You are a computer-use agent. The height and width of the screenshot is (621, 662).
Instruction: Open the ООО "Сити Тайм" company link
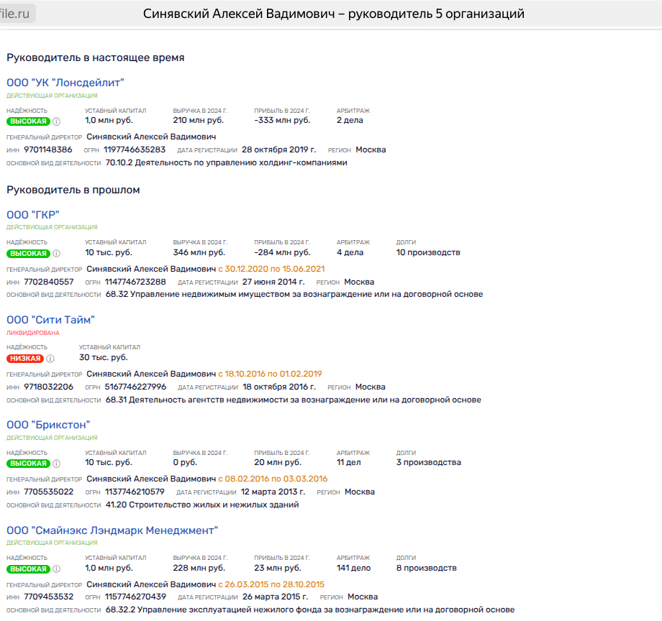pyautogui.click(x=50, y=320)
